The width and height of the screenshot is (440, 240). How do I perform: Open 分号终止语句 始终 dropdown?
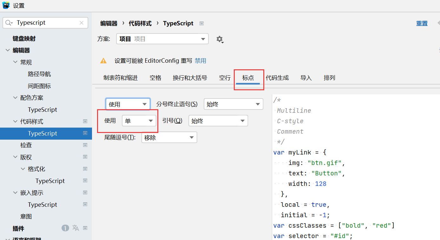point(233,104)
